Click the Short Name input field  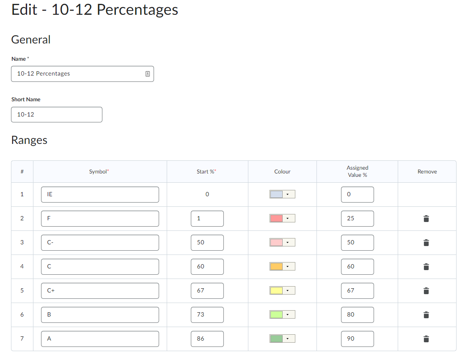(x=57, y=114)
